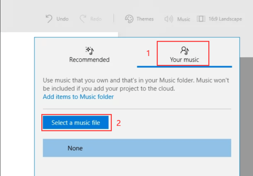Viewport: 253px width, 176px height.
Task: Click the Recommended sparkle note icon
Action: 89,51
